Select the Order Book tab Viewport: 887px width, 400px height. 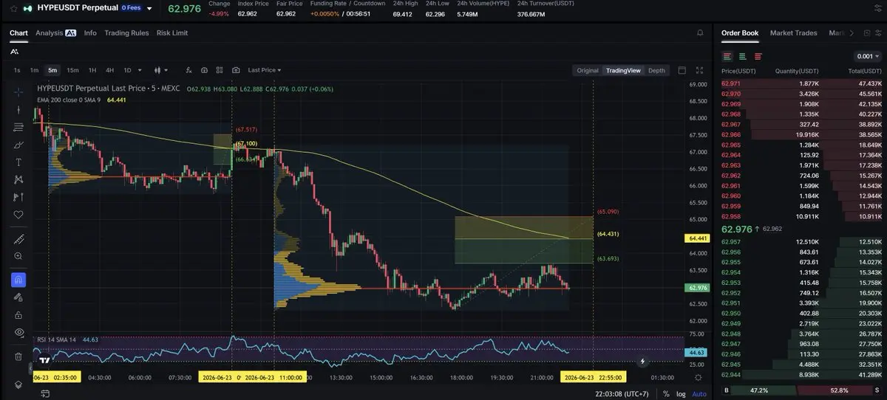[x=740, y=33]
